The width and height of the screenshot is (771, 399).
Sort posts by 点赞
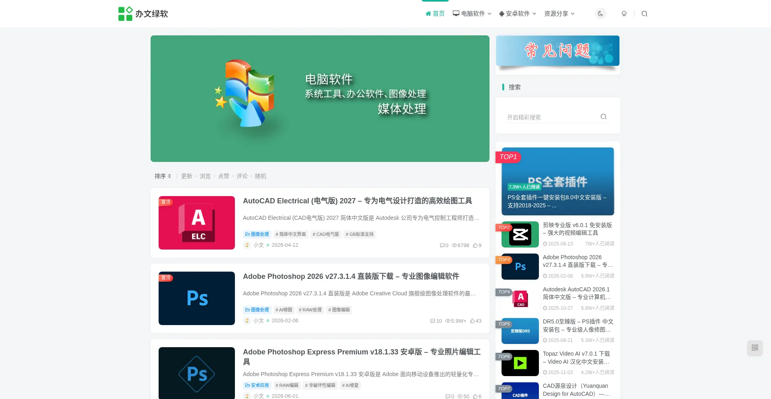click(x=224, y=176)
